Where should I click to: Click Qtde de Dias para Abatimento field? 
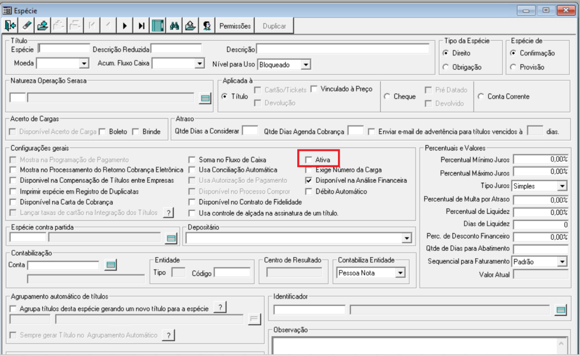[541, 249]
